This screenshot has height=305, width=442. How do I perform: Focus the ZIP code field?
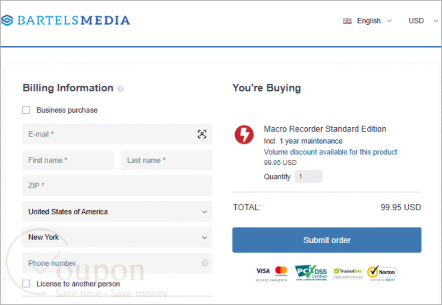tap(117, 186)
